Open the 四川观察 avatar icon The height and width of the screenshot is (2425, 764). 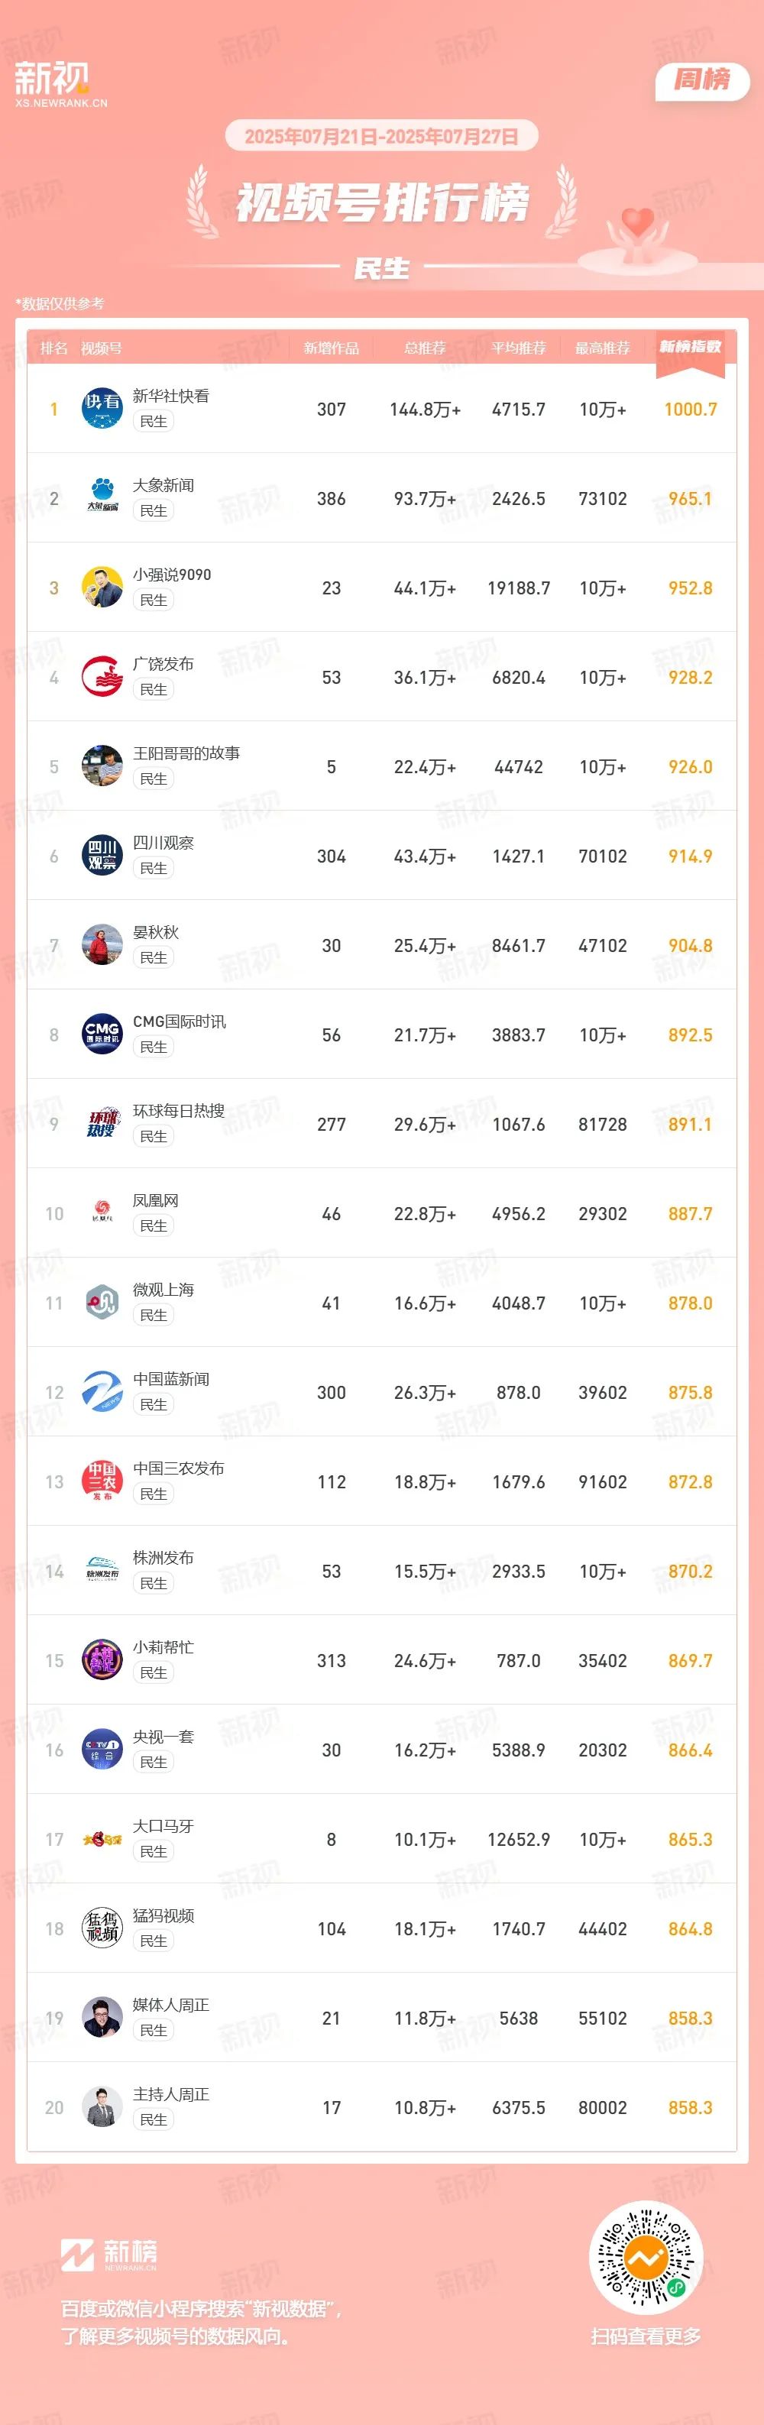(x=102, y=856)
